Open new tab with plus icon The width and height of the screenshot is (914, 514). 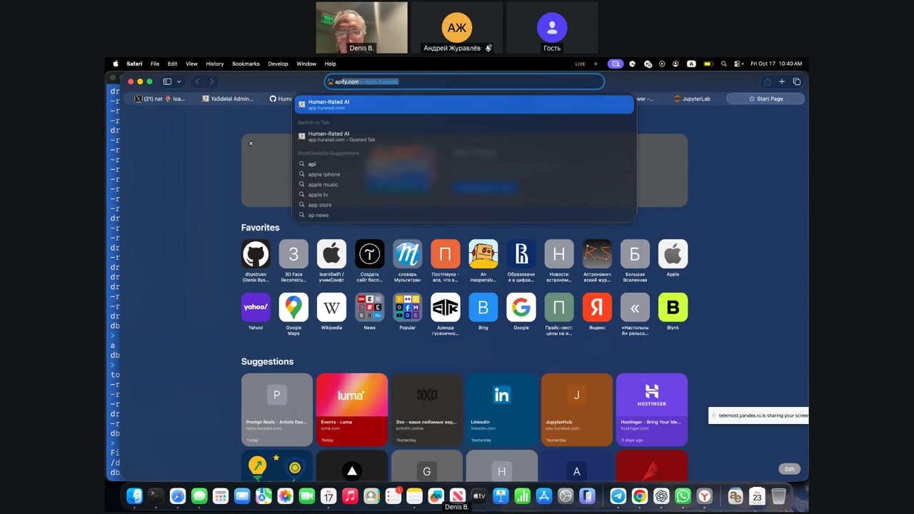click(782, 81)
